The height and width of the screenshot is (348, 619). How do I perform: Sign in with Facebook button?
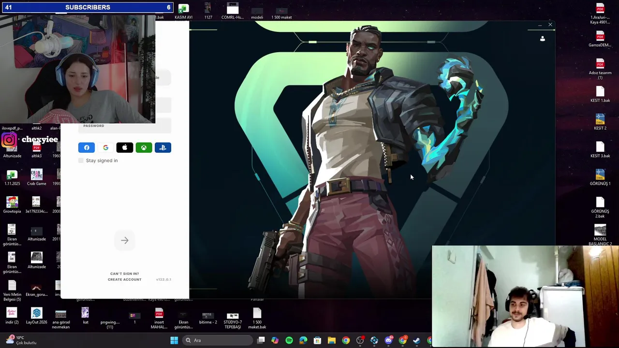[x=87, y=147]
